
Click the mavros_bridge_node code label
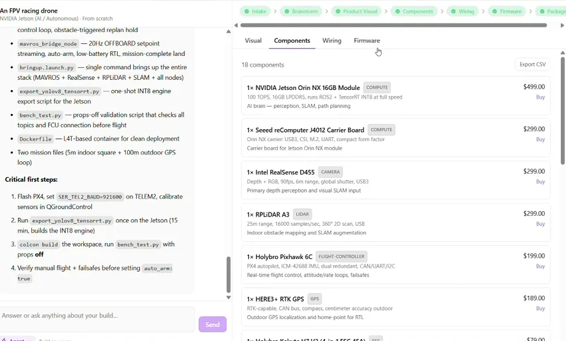(x=48, y=44)
